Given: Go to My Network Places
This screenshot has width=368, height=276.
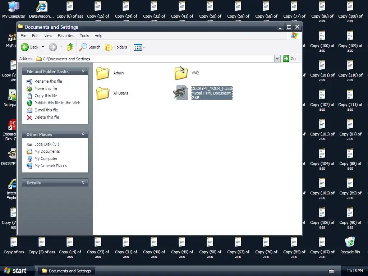Looking at the screenshot, I should [51, 166].
